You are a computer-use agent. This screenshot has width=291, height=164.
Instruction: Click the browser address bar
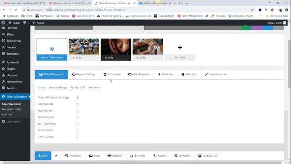tap(137, 10)
